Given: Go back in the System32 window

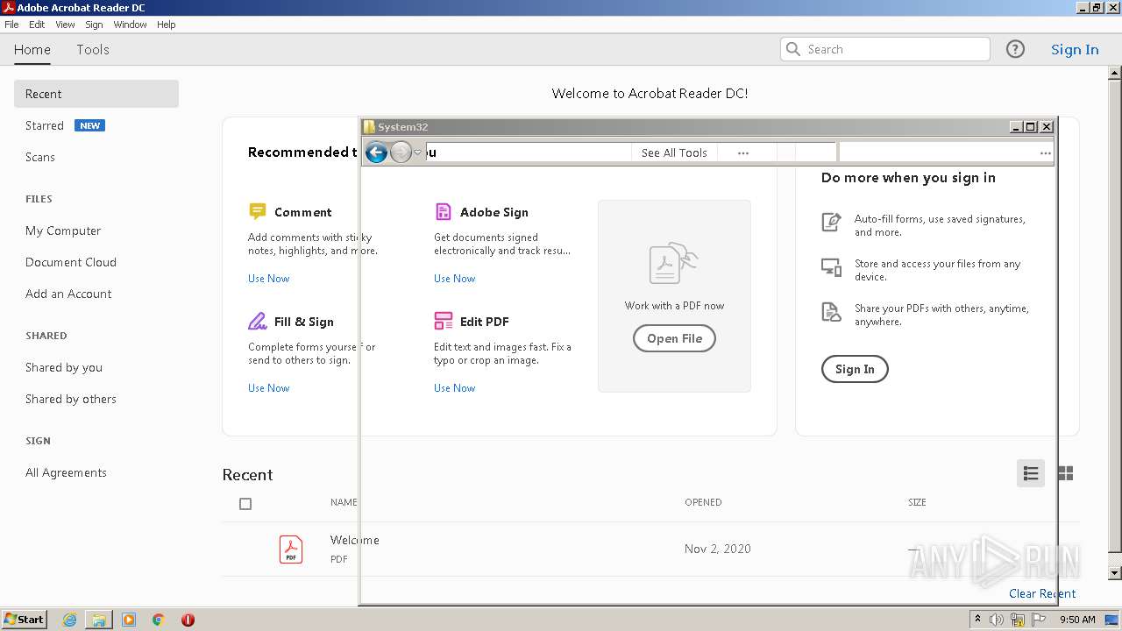Looking at the screenshot, I should 376,152.
